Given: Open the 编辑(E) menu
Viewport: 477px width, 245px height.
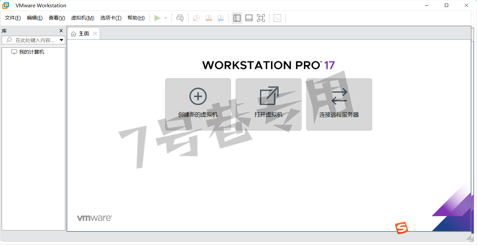Looking at the screenshot, I should point(35,18).
